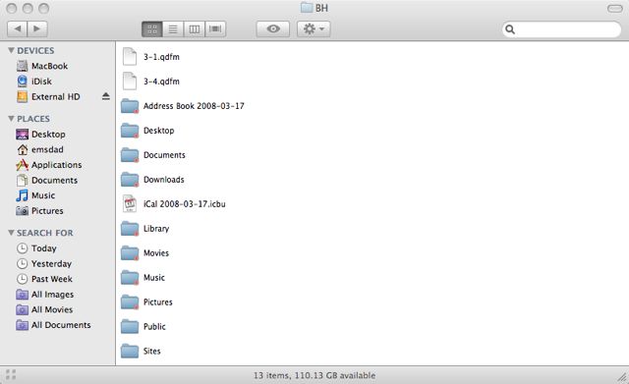The width and height of the screenshot is (629, 384).
Task: Click the 'Sites' folder name
Action: (151, 352)
